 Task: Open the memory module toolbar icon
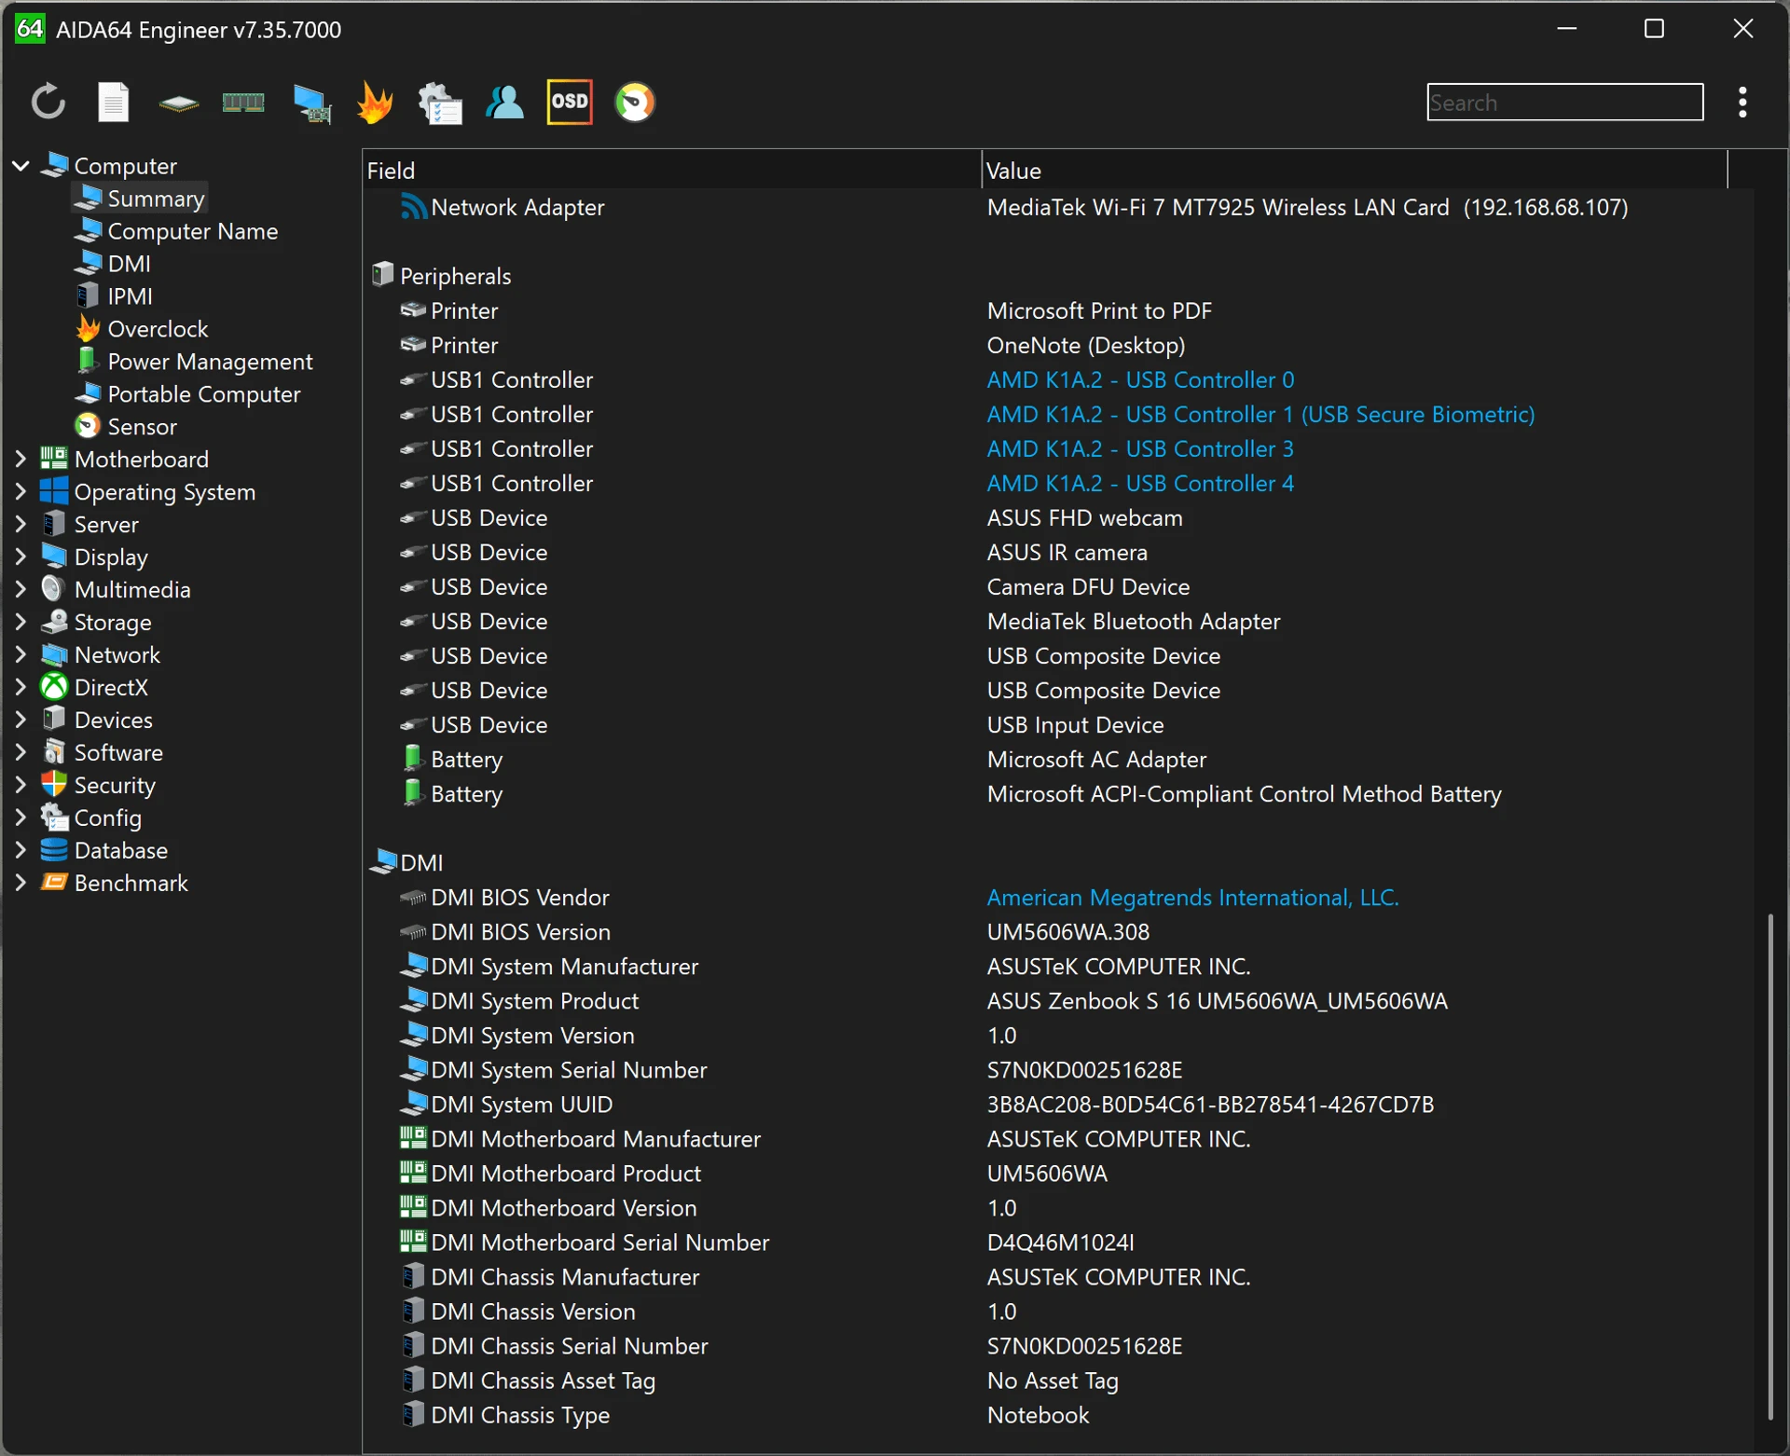(243, 102)
